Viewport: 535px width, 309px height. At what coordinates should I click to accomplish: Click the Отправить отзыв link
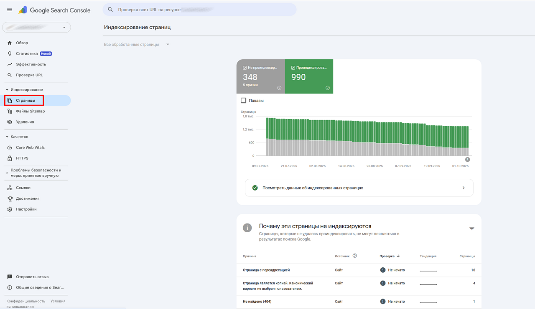pyautogui.click(x=32, y=277)
